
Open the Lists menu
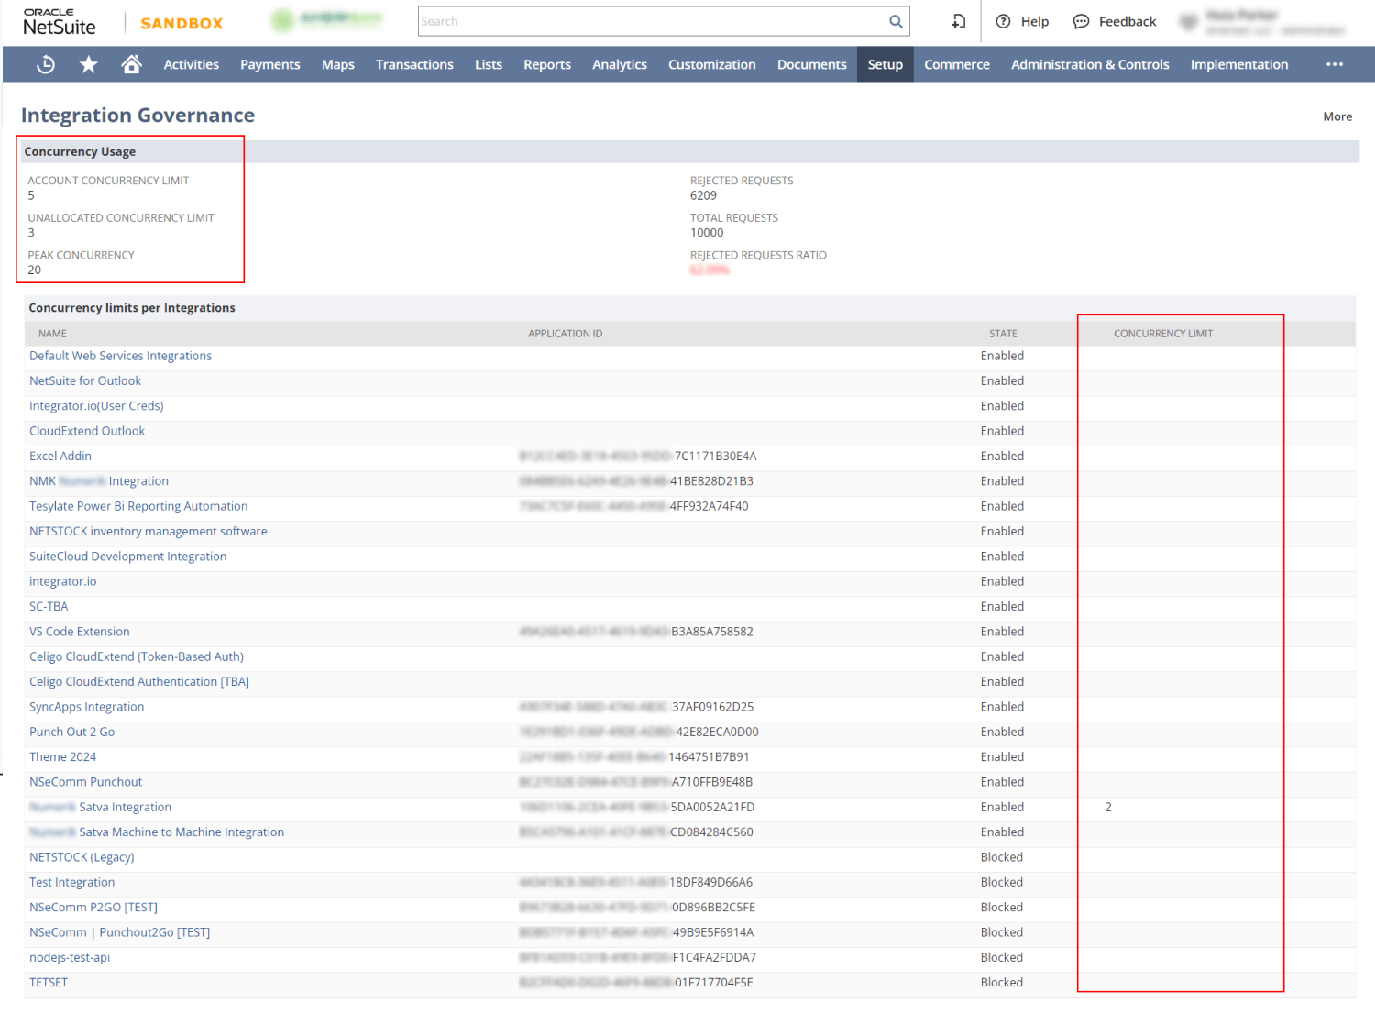[489, 64]
